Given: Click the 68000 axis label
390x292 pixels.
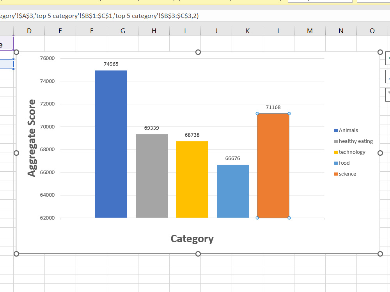Looking at the screenshot, I should [x=47, y=150].
